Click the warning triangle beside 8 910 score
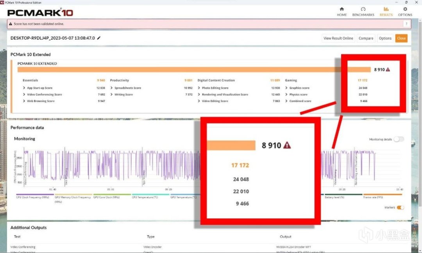The width and height of the screenshot is (422, 253). pos(388,69)
